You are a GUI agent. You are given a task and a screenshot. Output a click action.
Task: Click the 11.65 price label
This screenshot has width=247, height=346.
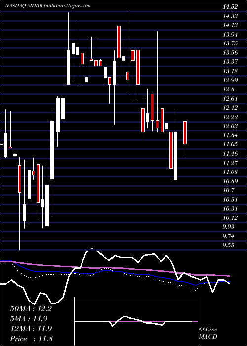(x=230, y=144)
